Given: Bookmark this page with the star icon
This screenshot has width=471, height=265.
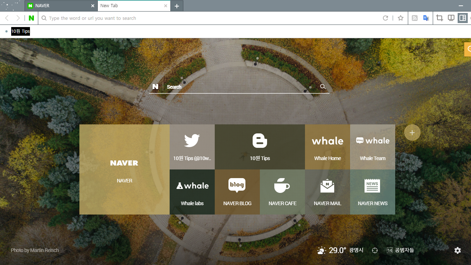Looking at the screenshot, I should click(x=400, y=18).
